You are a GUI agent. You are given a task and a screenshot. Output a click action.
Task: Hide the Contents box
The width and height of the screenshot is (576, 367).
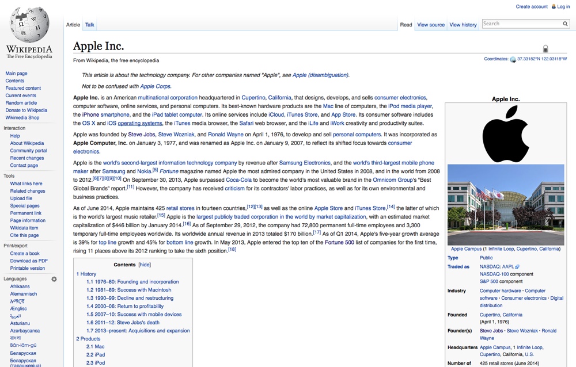pos(145,265)
